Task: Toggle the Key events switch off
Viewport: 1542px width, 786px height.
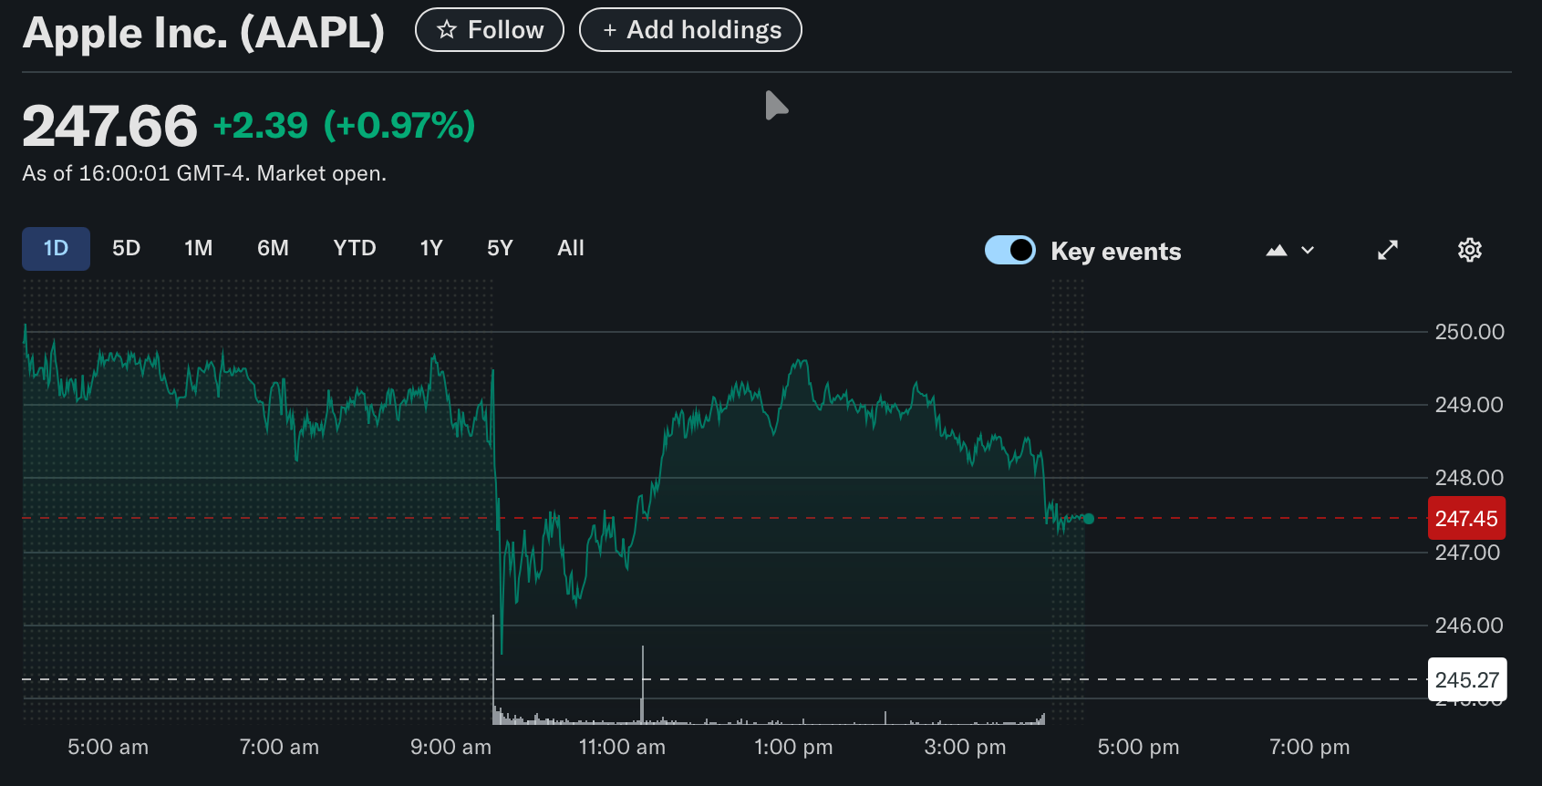Action: click(1010, 250)
